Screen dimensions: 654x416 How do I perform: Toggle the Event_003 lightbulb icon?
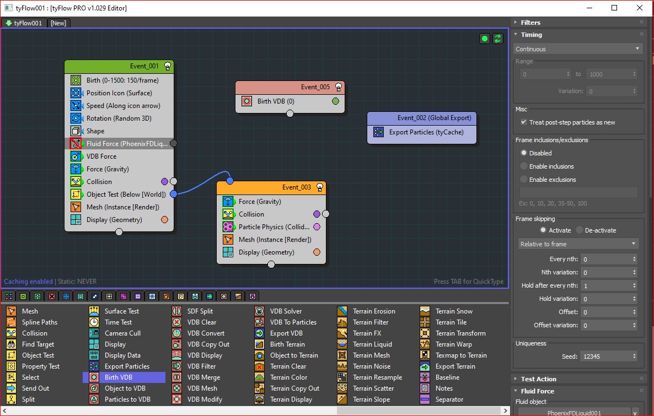pos(320,188)
